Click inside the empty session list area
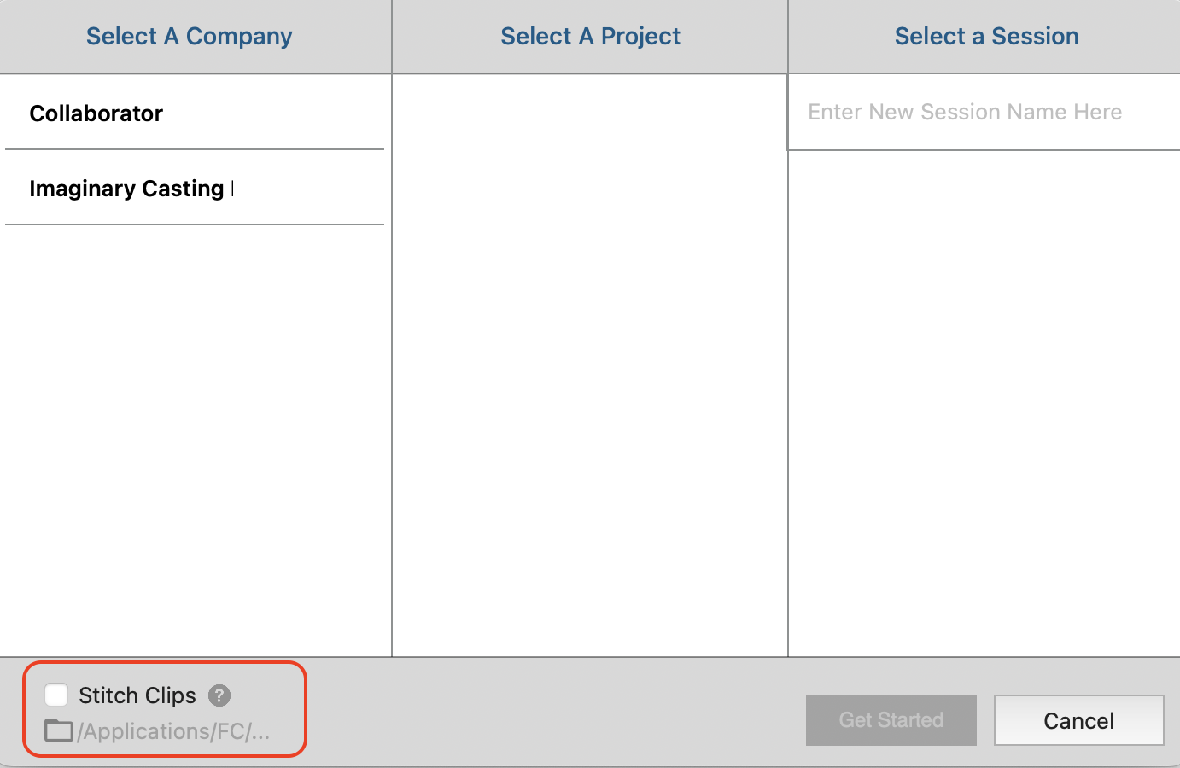 (x=984, y=401)
